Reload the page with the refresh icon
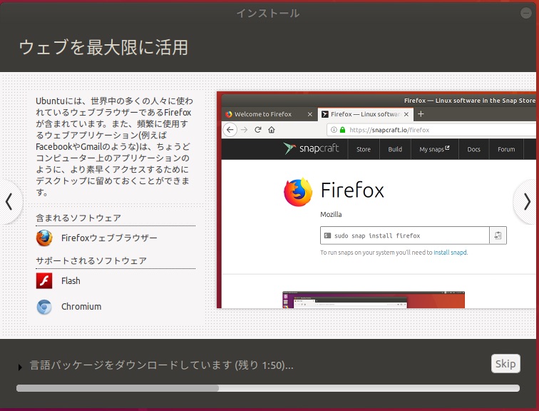 click(x=258, y=130)
